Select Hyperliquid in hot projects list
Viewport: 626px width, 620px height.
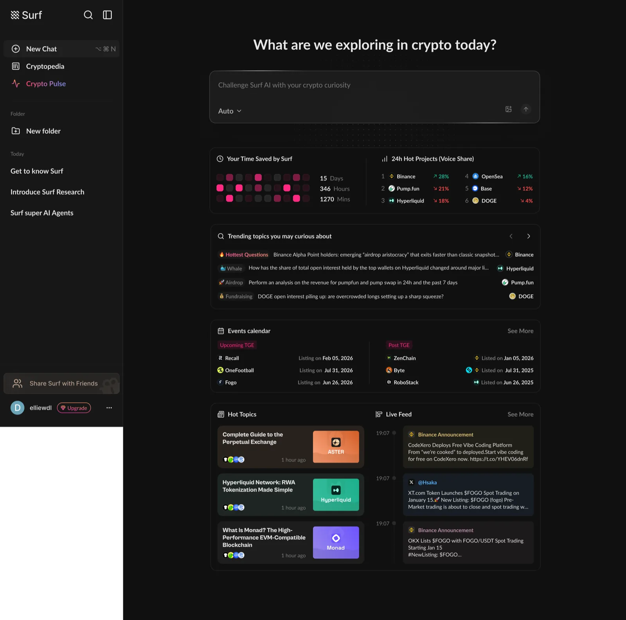coord(415,201)
